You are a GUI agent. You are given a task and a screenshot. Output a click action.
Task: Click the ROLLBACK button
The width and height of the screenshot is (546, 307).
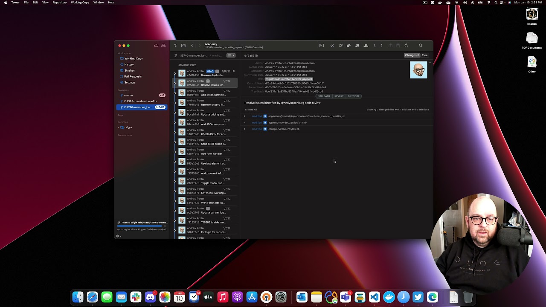click(x=324, y=96)
